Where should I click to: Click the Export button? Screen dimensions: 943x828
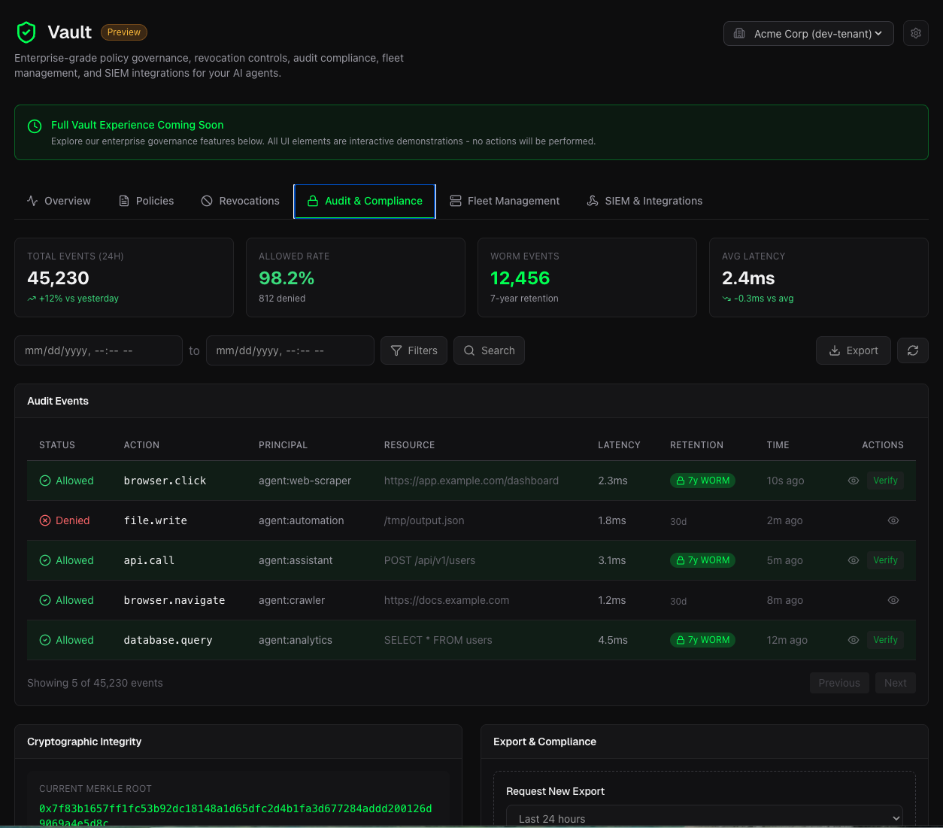[x=853, y=350]
